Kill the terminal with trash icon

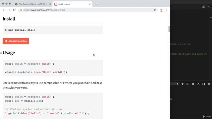coord(193,84)
